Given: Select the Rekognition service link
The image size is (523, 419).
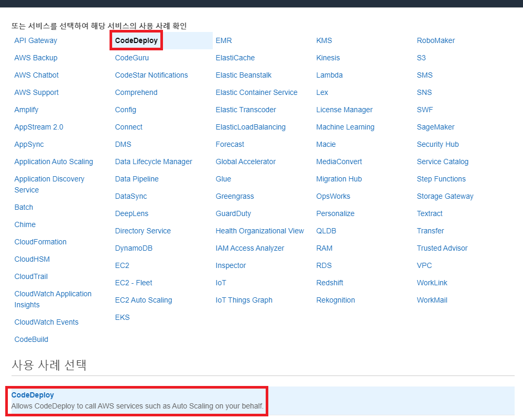Looking at the screenshot, I should [335, 301].
